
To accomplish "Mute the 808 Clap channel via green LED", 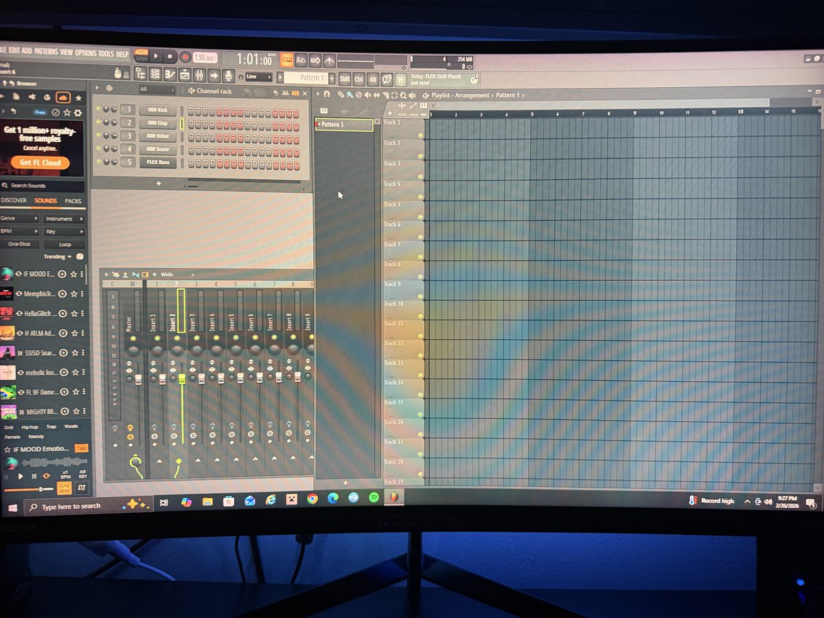I will [98, 122].
